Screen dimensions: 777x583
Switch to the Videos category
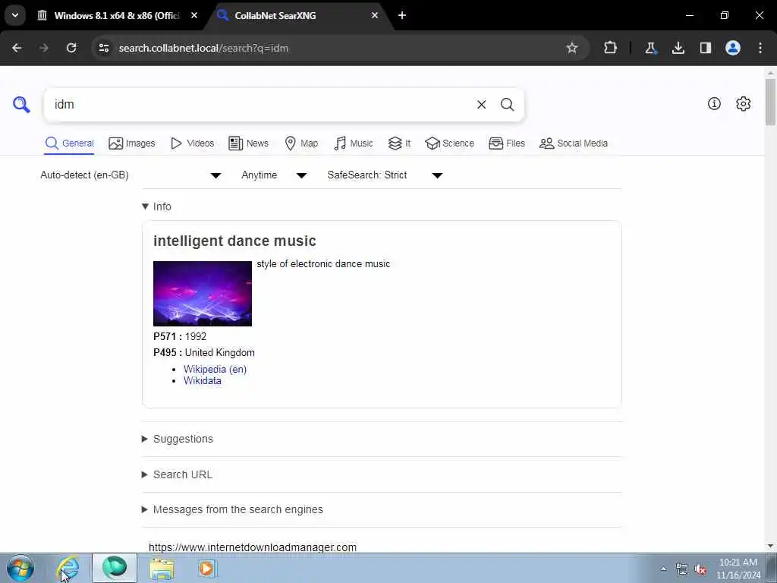(x=192, y=143)
